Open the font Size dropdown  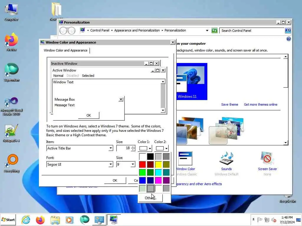coord(133,164)
